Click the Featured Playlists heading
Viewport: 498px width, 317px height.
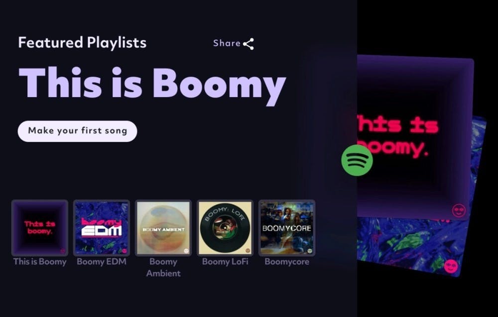pos(82,43)
